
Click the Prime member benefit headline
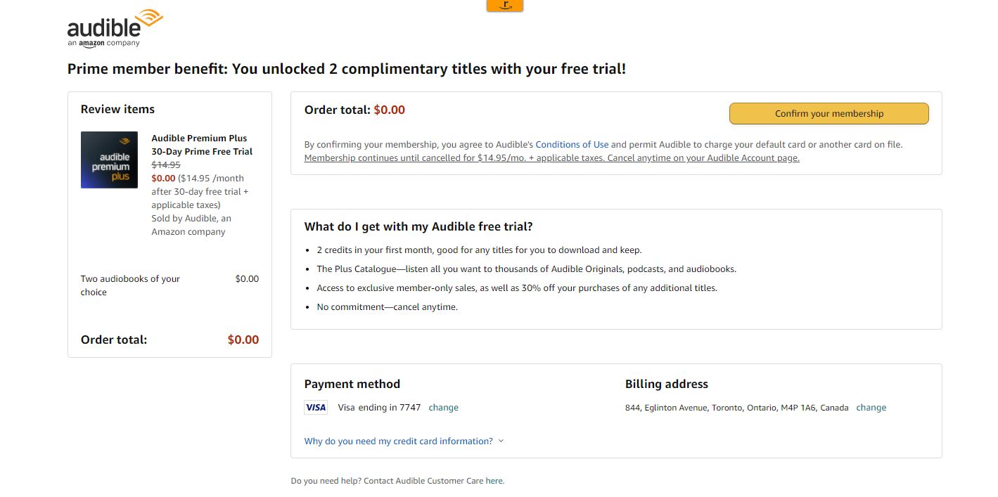pyautogui.click(x=346, y=69)
